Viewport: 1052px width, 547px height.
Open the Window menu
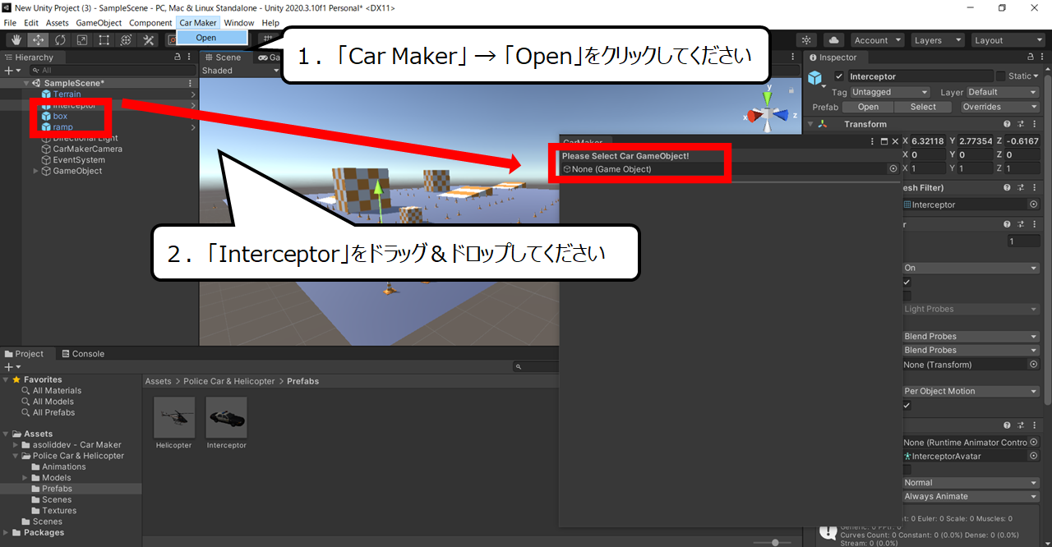tap(238, 23)
